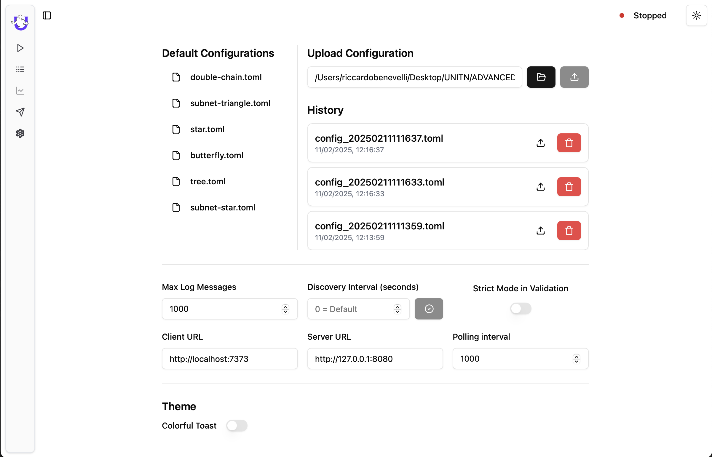Screen dimensions: 712x457
Task: Browse files with the folder icon button
Action: click(541, 77)
